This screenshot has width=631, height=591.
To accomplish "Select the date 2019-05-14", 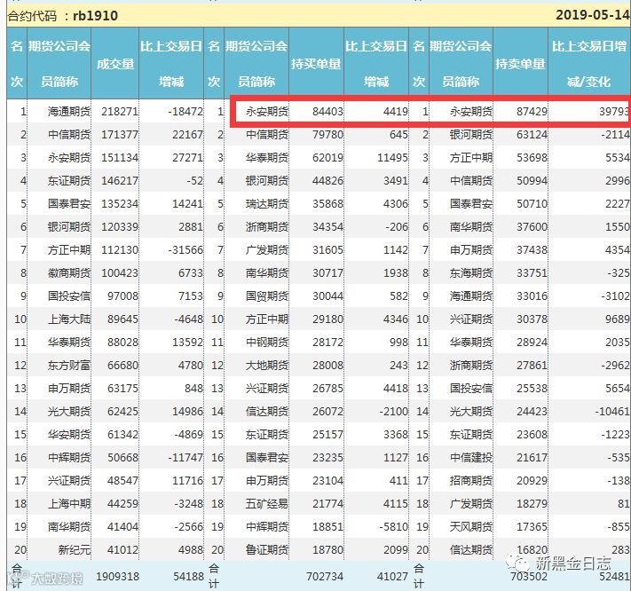I will pos(592,15).
